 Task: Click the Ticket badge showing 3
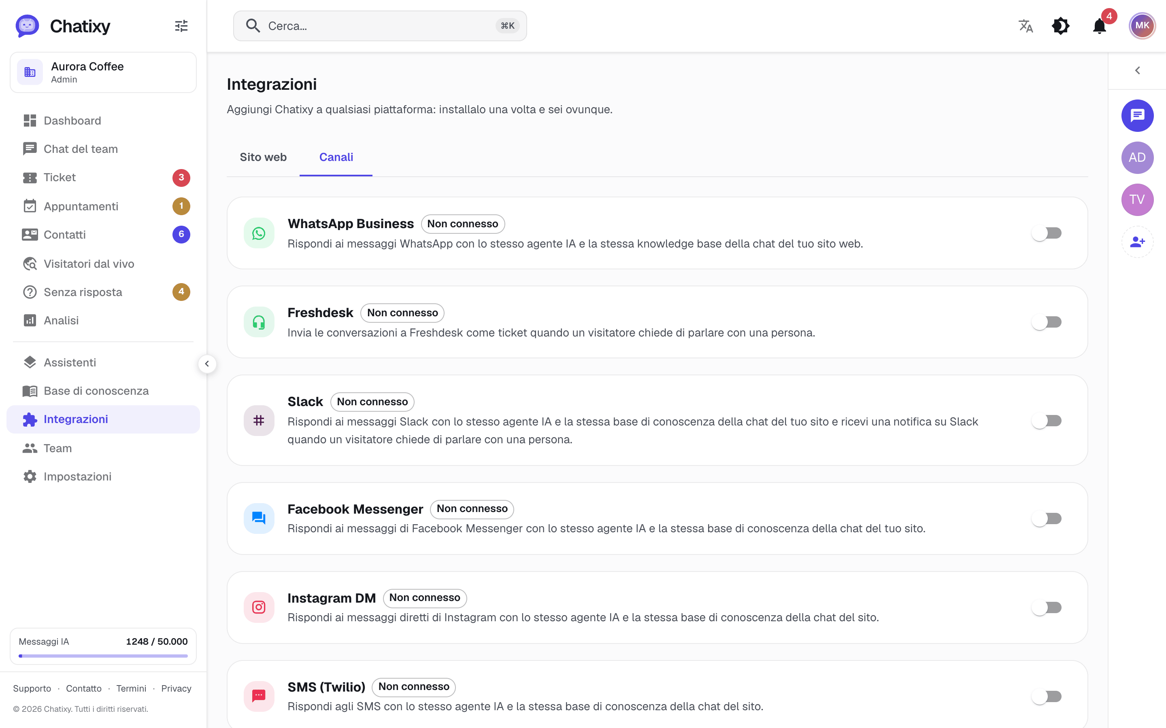coord(181,178)
